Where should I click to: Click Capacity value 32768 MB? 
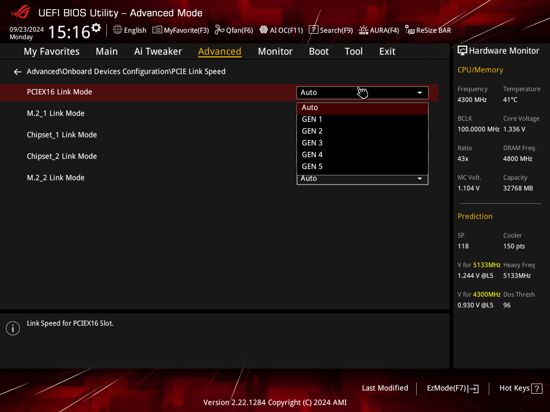coord(518,188)
